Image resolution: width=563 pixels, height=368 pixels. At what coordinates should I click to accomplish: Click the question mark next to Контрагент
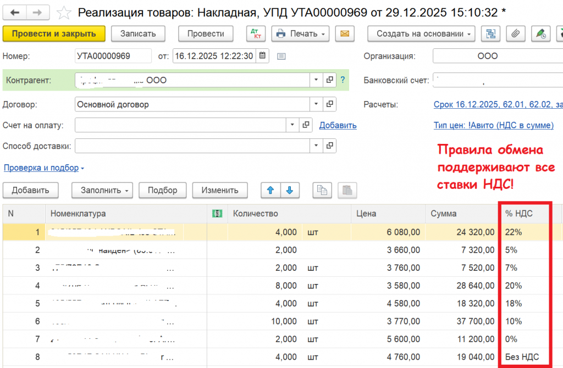point(343,80)
